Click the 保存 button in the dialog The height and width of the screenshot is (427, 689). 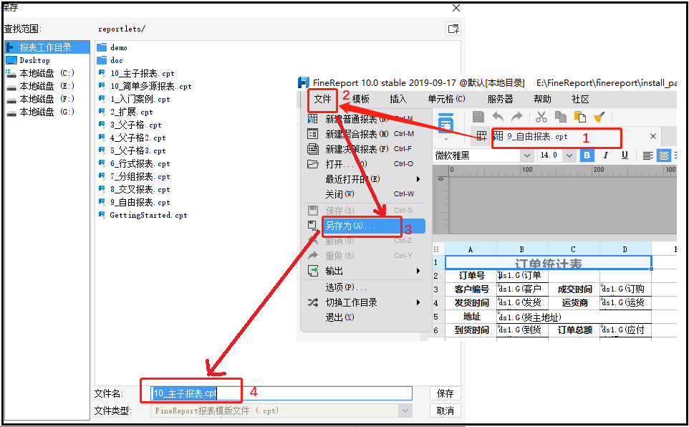click(x=445, y=393)
